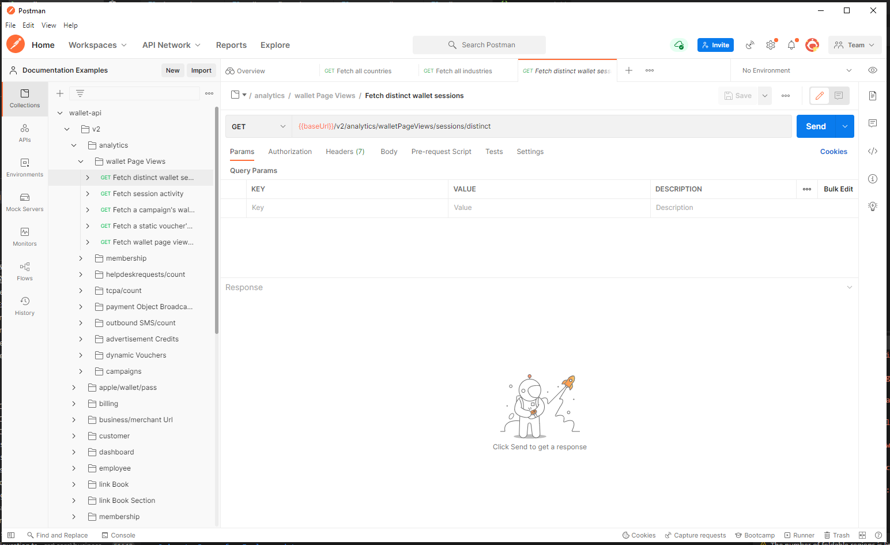This screenshot has width=890, height=545.
Task: Open the settings gear icon
Action: (x=771, y=45)
